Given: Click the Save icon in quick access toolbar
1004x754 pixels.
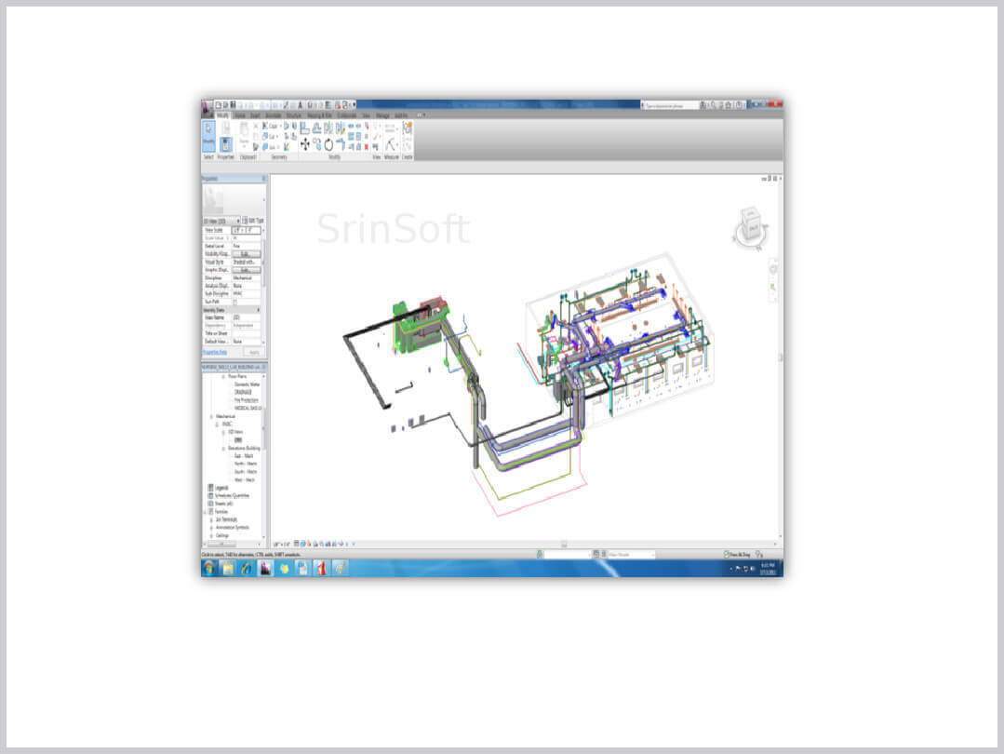Looking at the screenshot, I should coord(233,104).
